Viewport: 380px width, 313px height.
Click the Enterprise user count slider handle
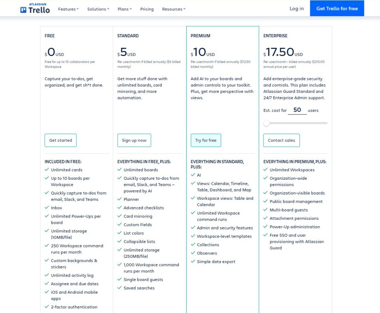tap(266, 123)
